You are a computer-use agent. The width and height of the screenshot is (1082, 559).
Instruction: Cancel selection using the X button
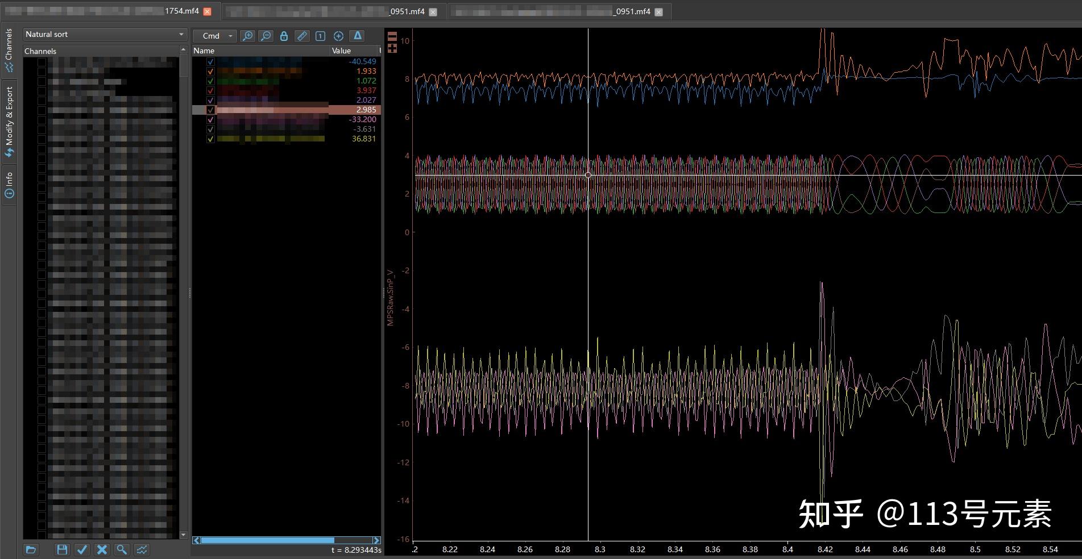(101, 549)
